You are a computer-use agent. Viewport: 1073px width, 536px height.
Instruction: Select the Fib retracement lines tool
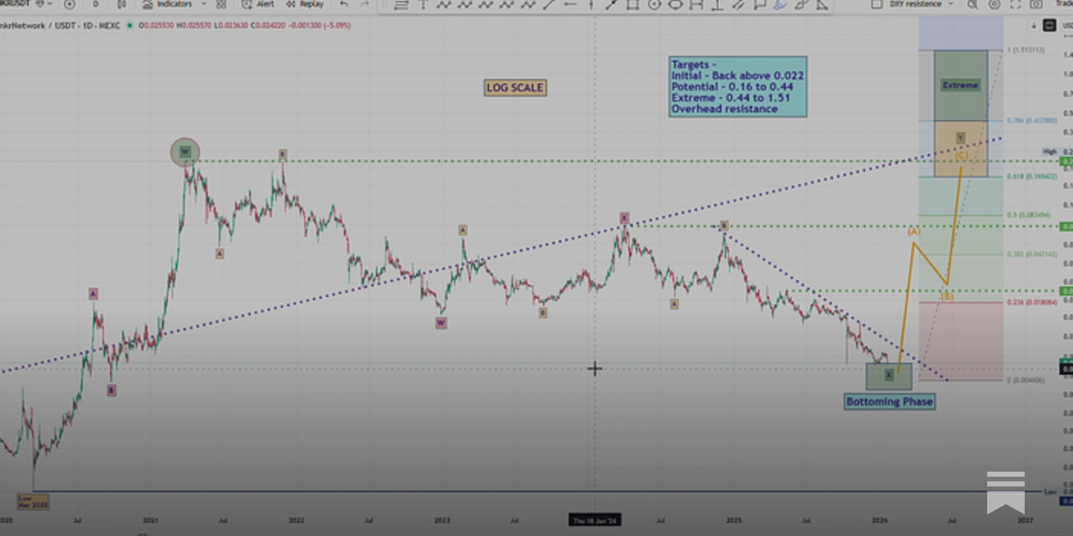click(401, 5)
